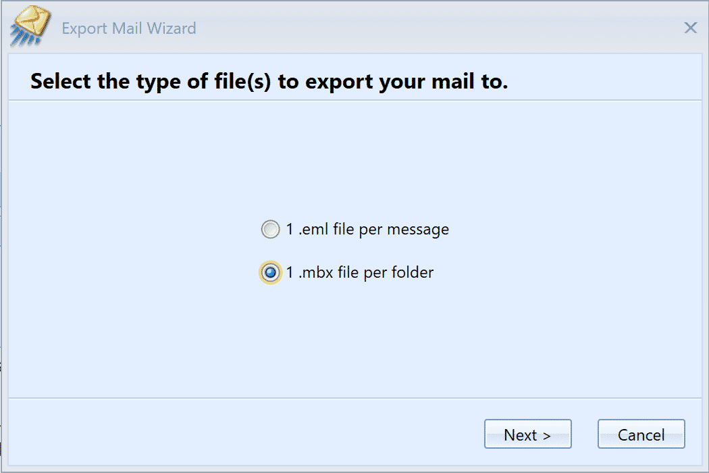709x473 pixels.
Task: Proceed with the Next > button
Action: pyautogui.click(x=527, y=434)
